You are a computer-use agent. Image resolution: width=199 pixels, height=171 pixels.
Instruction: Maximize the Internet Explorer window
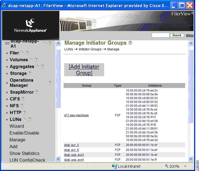pos(182,6)
